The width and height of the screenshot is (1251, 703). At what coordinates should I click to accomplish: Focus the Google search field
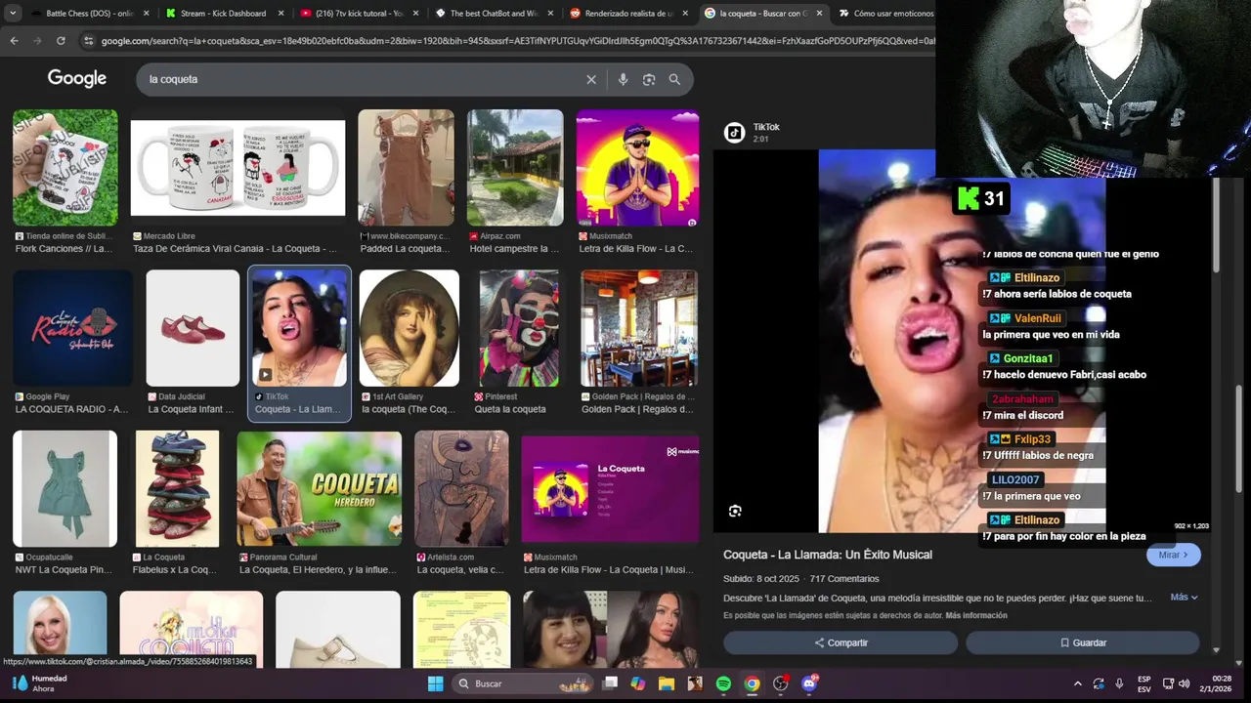[362, 79]
